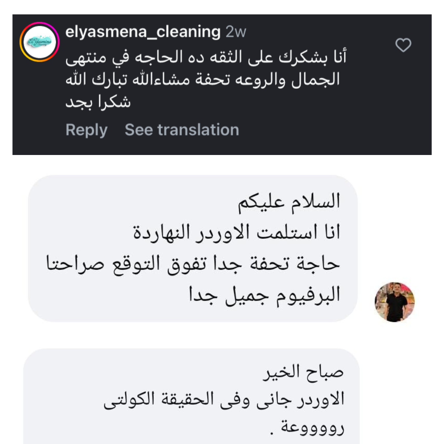444x444 pixels.
Task: Click Reply under the comment
Action: point(86,130)
